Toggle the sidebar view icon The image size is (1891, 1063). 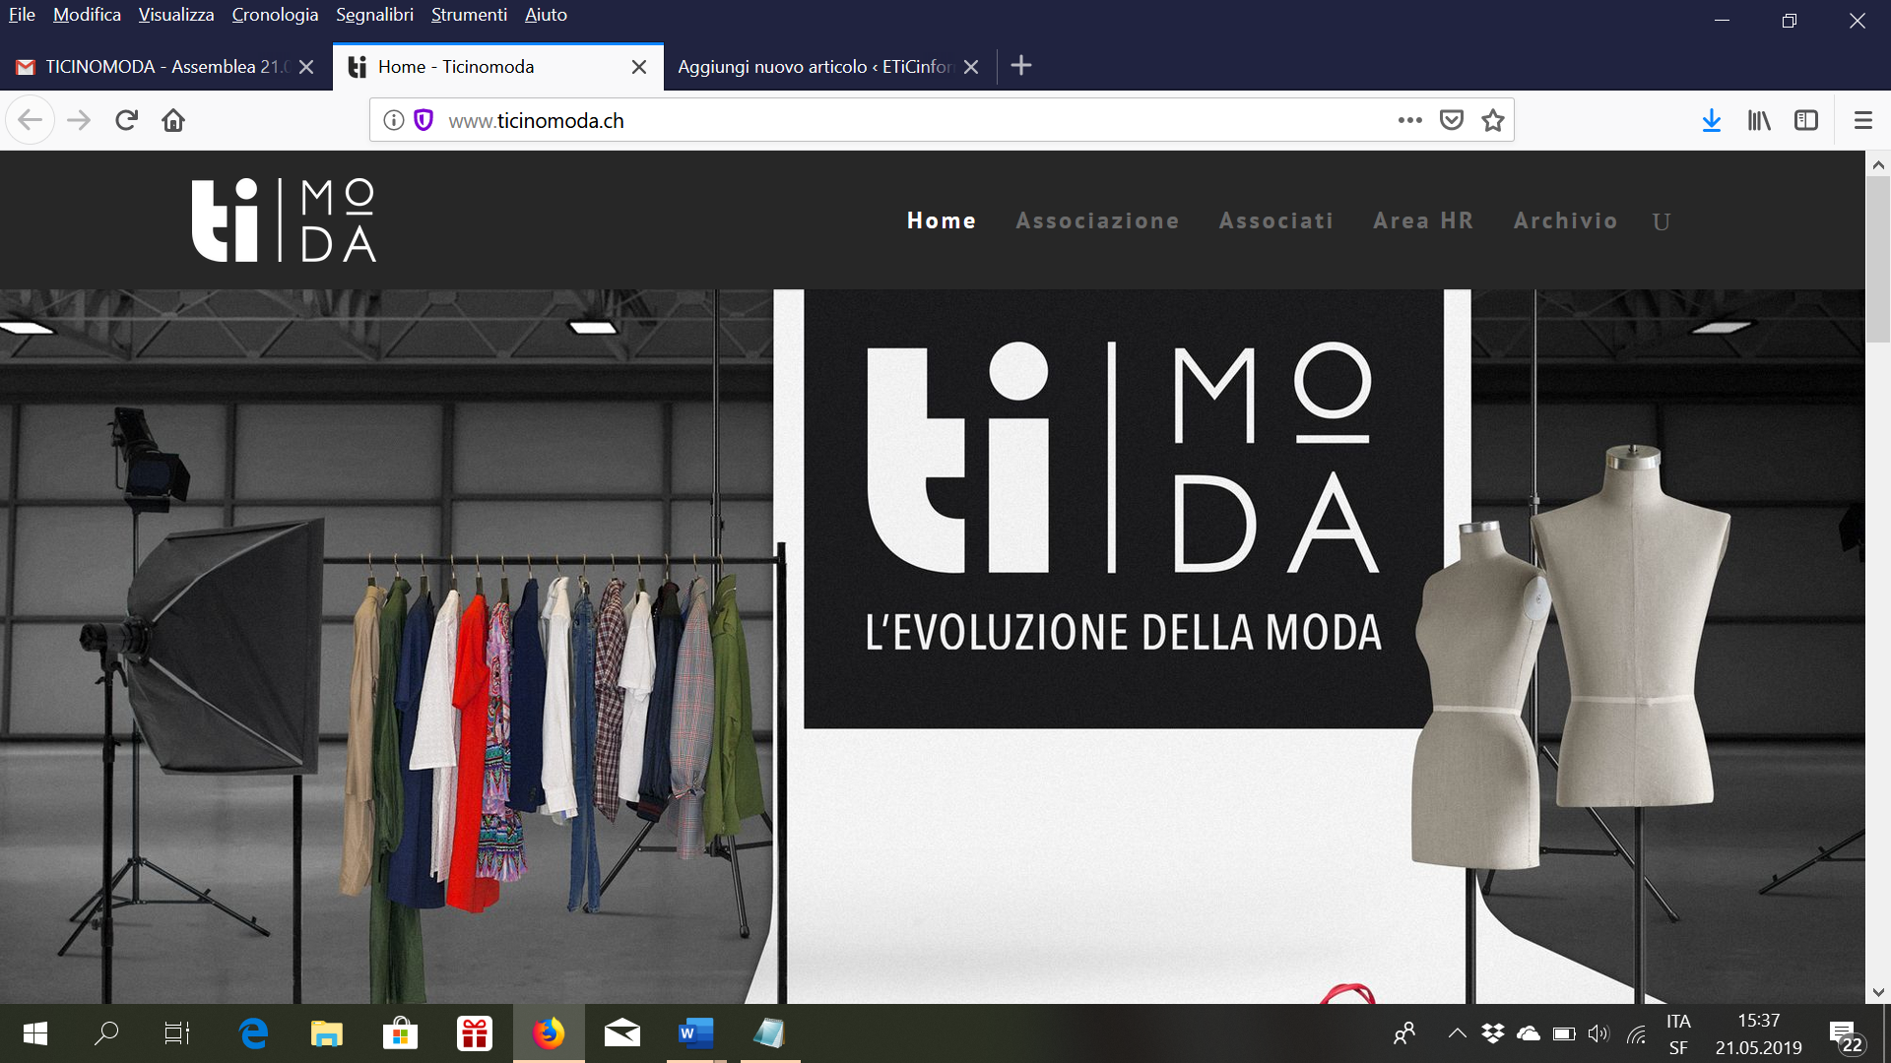[1806, 120]
